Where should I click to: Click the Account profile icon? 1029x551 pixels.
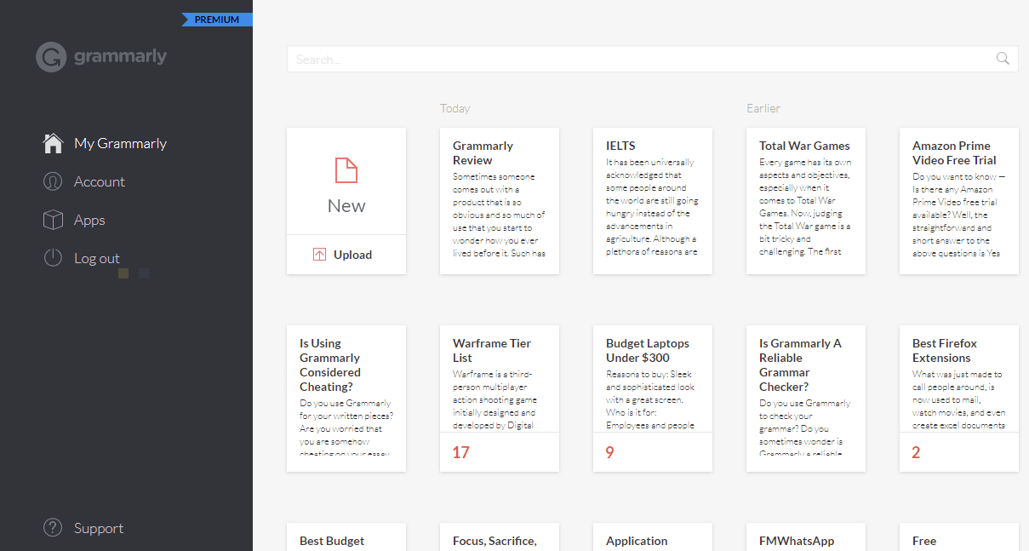(x=53, y=181)
